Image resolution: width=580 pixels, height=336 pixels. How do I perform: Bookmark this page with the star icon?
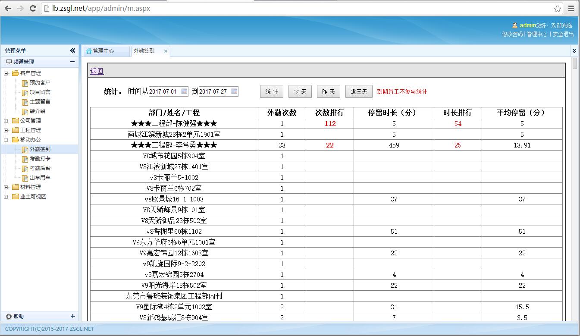point(558,8)
